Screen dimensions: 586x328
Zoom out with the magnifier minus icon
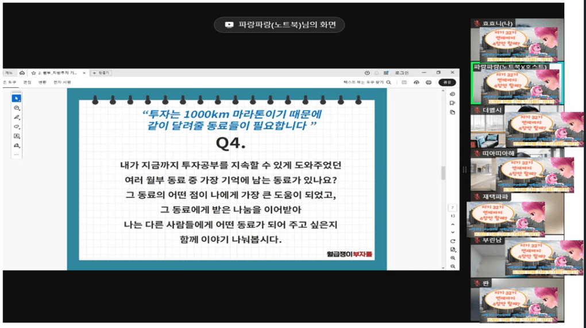(453, 267)
